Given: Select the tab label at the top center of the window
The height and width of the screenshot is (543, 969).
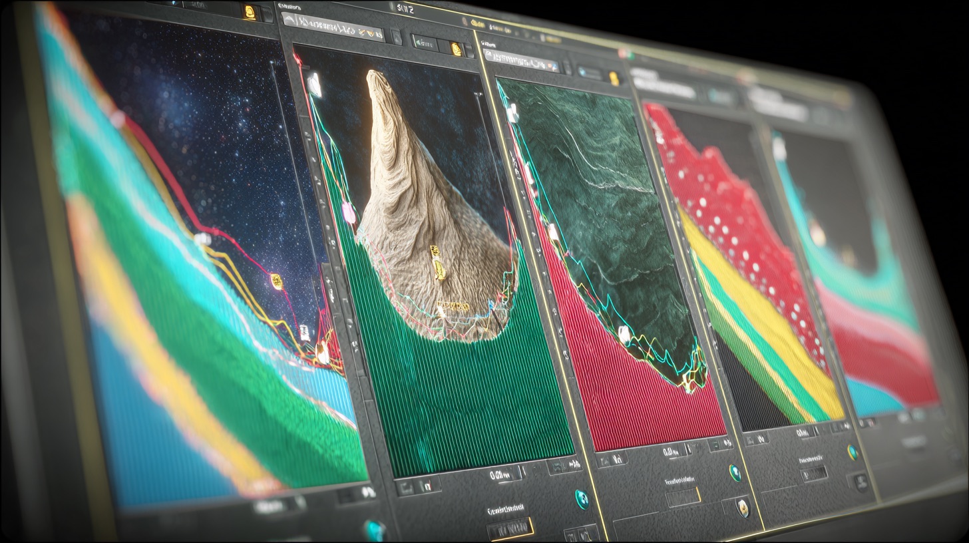Looking at the screenshot, I should click(x=405, y=9).
